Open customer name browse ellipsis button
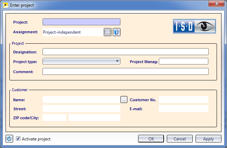 point(124,99)
